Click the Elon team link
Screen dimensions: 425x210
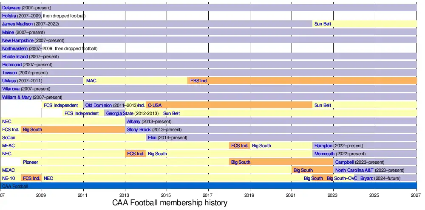point(152,137)
